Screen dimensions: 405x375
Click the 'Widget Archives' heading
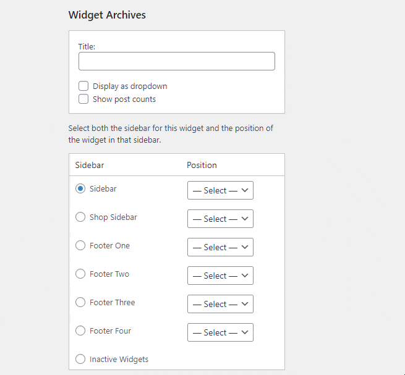pyautogui.click(x=108, y=14)
